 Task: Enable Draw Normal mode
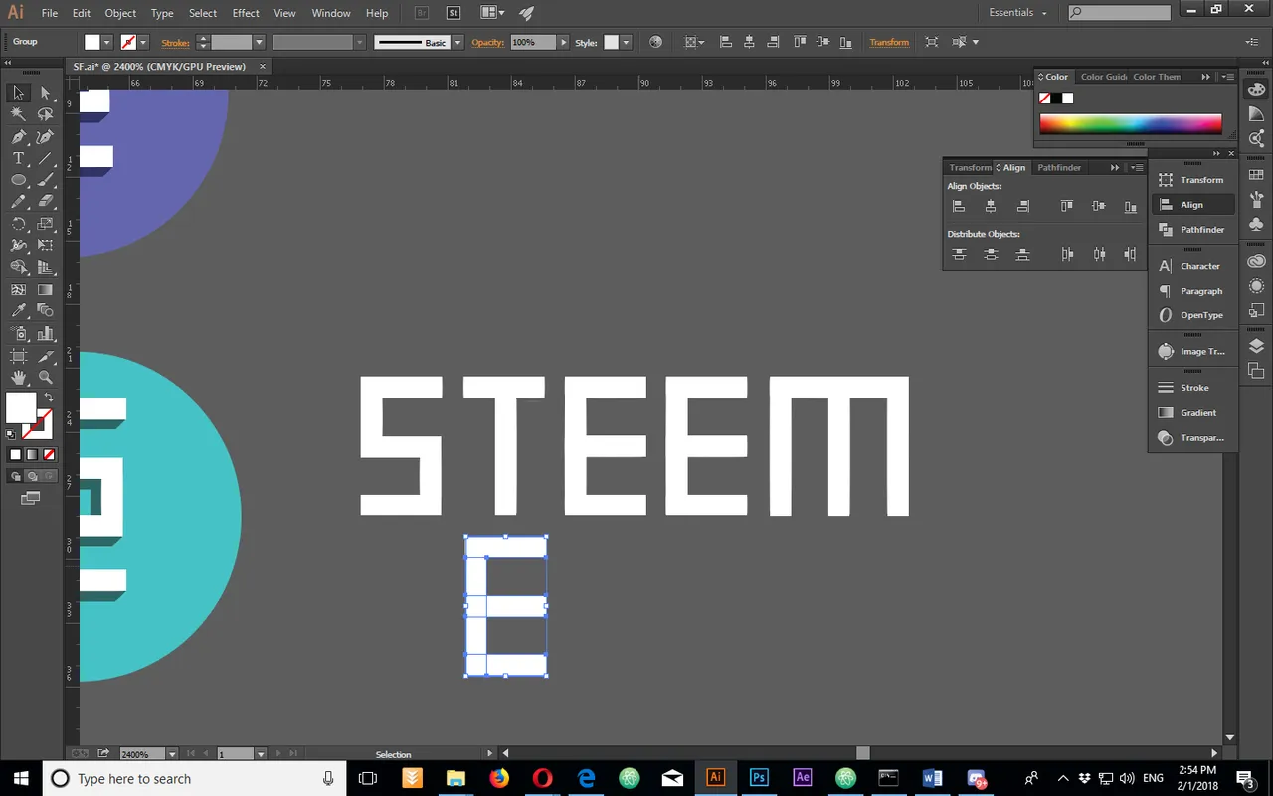point(16,476)
